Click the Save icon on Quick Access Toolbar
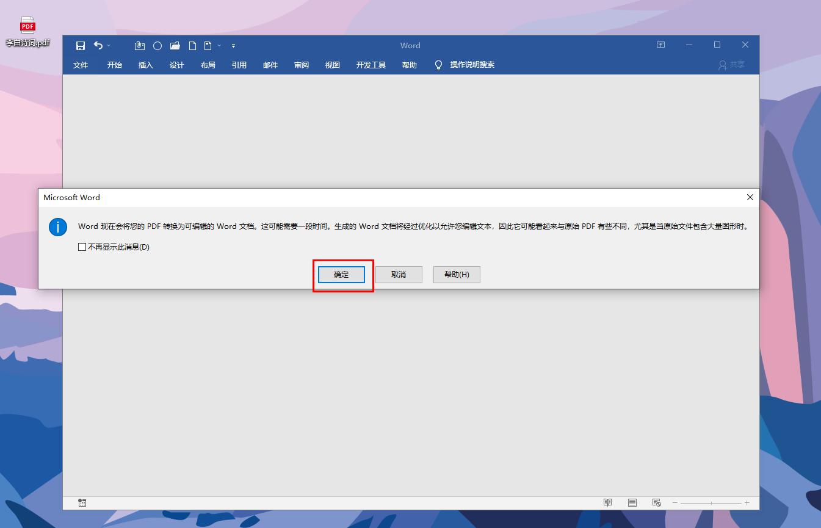Screen dimensions: 821x528 (80, 45)
